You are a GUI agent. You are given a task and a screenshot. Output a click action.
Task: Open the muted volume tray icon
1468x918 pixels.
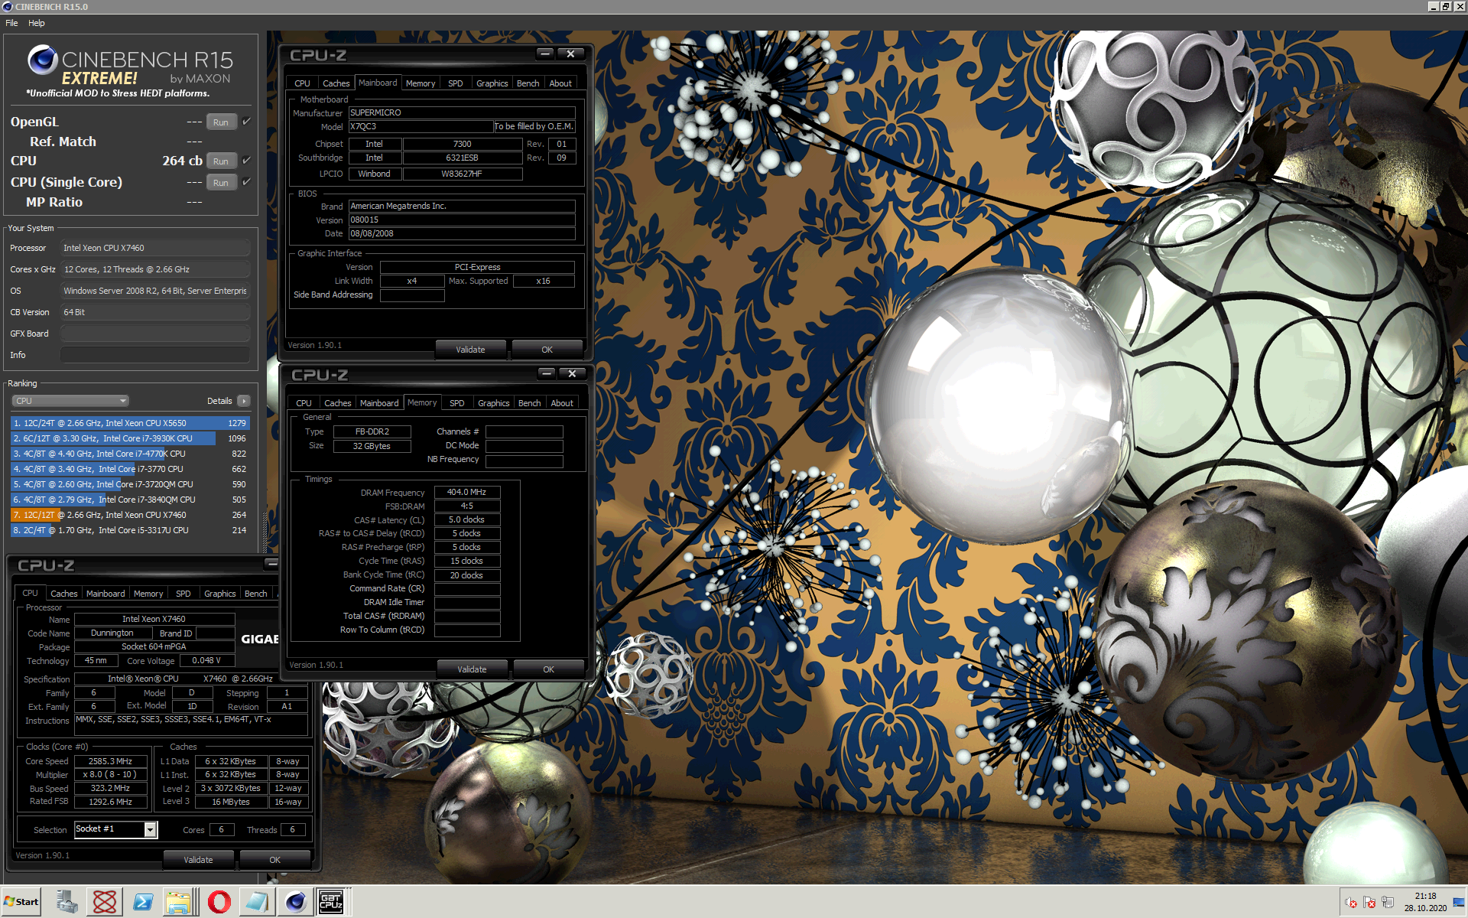pos(1351,903)
